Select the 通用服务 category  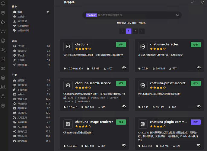[31, 85]
